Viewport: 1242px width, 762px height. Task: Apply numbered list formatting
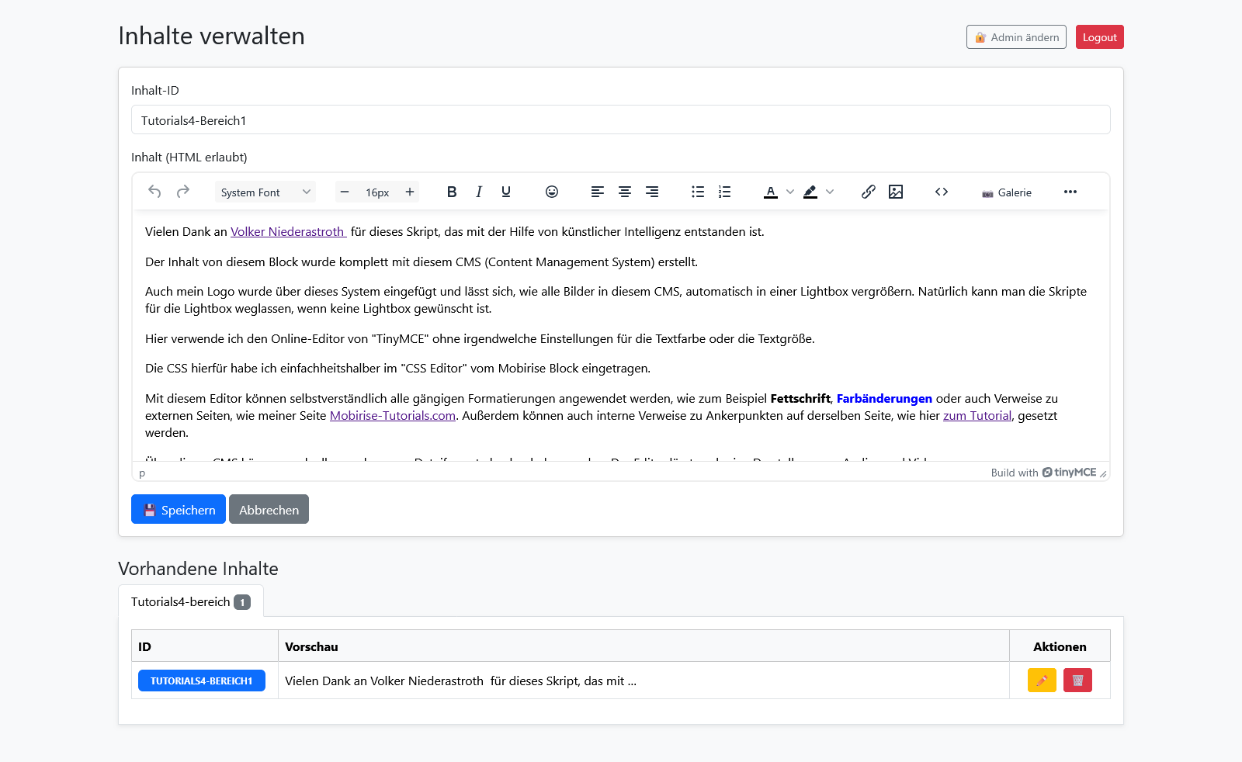click(x=724, y=192)
